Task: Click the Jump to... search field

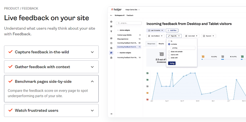Action: pyautogui.click(x=129, y=23)
